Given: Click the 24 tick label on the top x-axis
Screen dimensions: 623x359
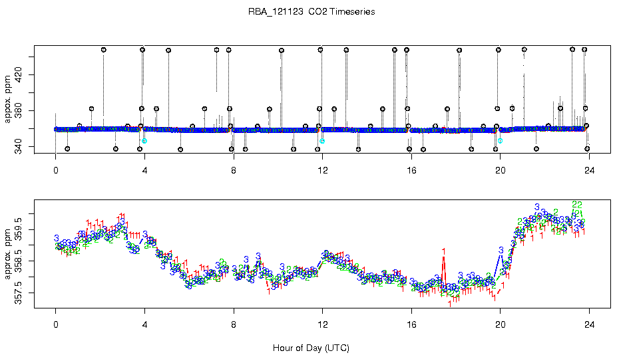Looking at the screenshot, I should point(589,170).
